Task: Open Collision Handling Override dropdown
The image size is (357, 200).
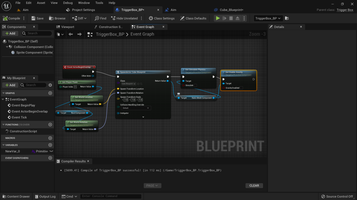Action: (x=135, y=108)
